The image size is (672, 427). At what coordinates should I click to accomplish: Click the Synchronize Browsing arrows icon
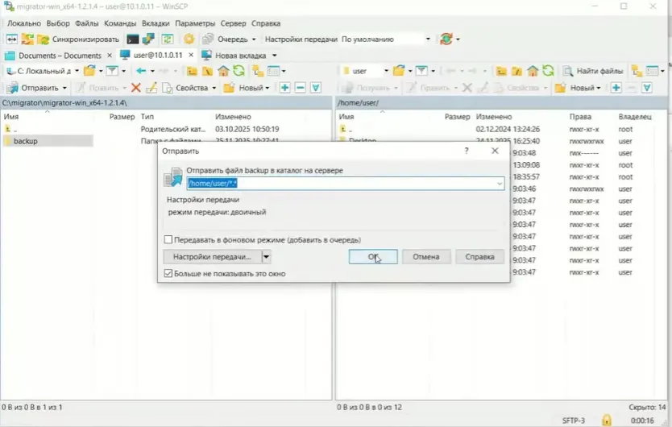click(27, 39)
